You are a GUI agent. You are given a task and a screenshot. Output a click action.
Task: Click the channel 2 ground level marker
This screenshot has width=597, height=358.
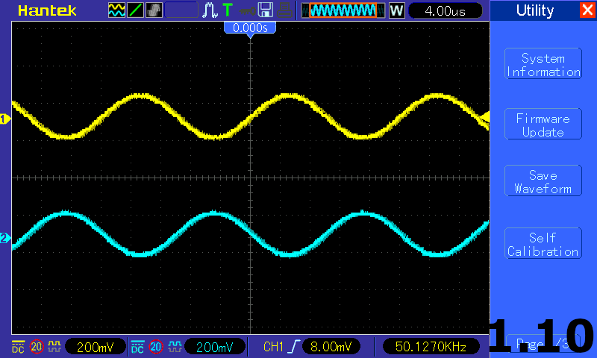click(5, 239)
